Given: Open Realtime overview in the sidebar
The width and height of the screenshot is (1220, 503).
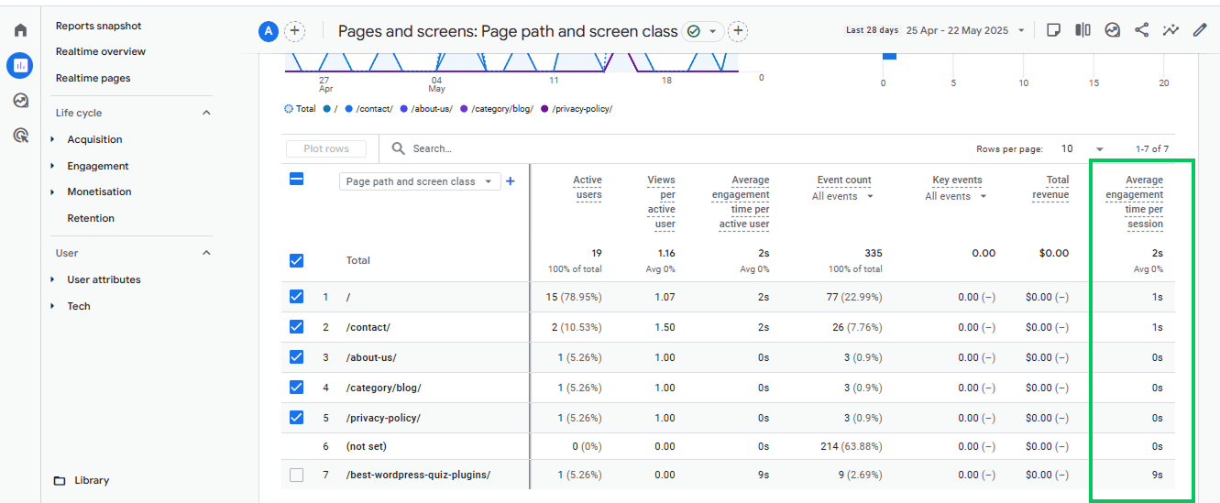Looking at the screenshot, I should [101, 51].
